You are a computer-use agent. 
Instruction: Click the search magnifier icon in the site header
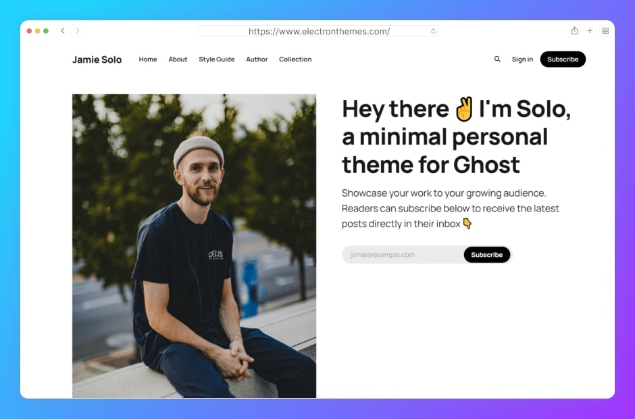[497, 59]
